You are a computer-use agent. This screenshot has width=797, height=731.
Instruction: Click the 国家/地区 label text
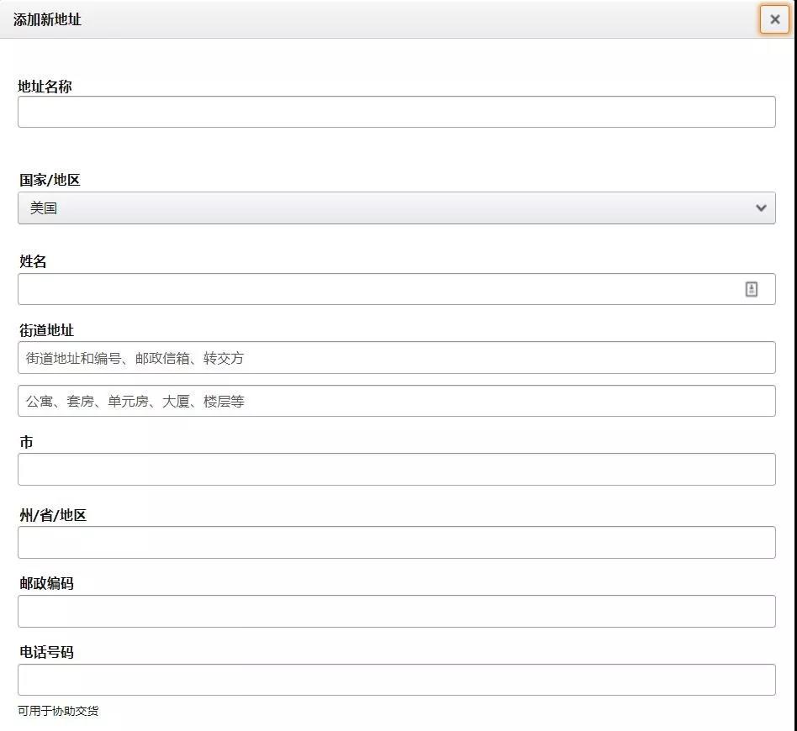tap(50, 180)
